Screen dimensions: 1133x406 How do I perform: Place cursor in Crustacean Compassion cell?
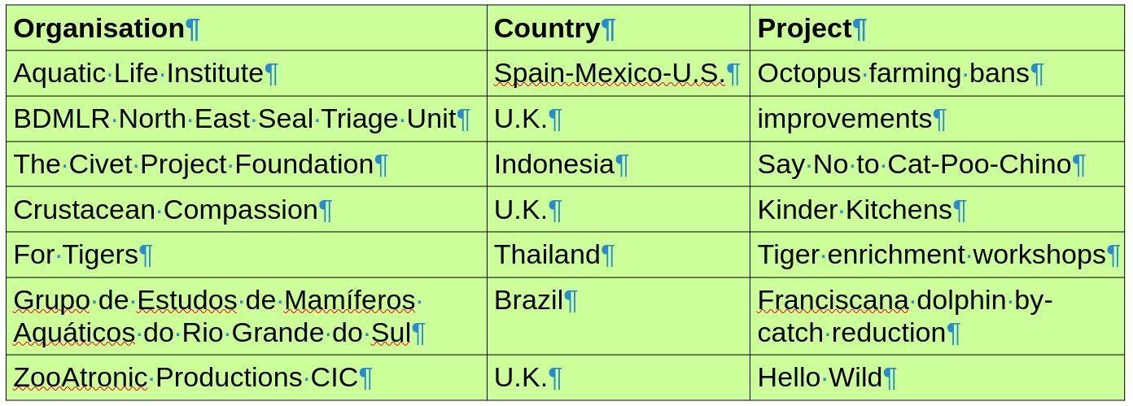coord(165,211)
